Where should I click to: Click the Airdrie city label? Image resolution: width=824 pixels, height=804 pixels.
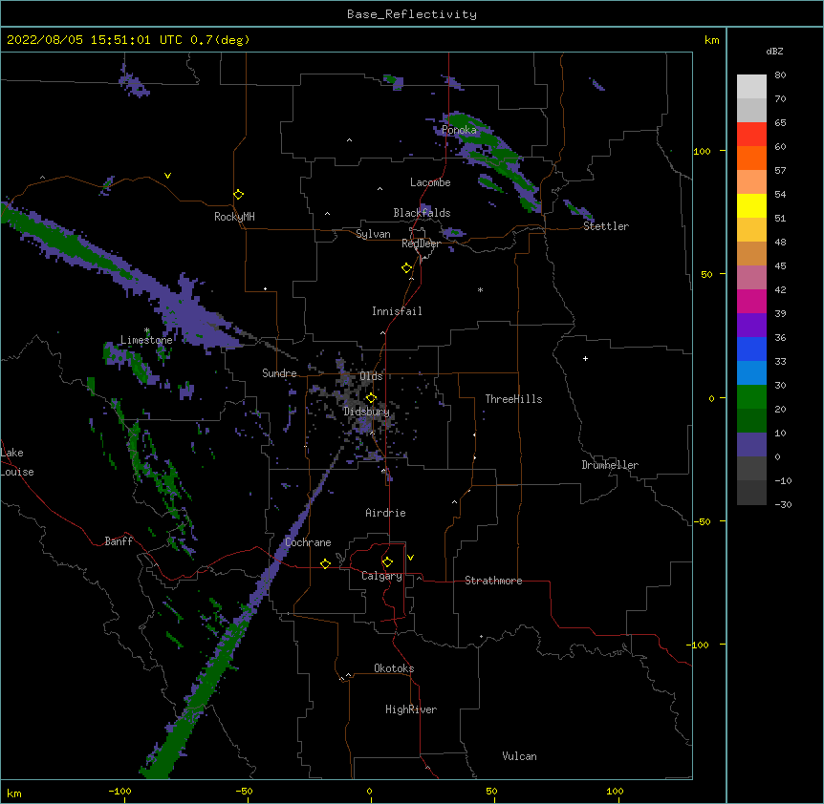[x=385, y=513]
